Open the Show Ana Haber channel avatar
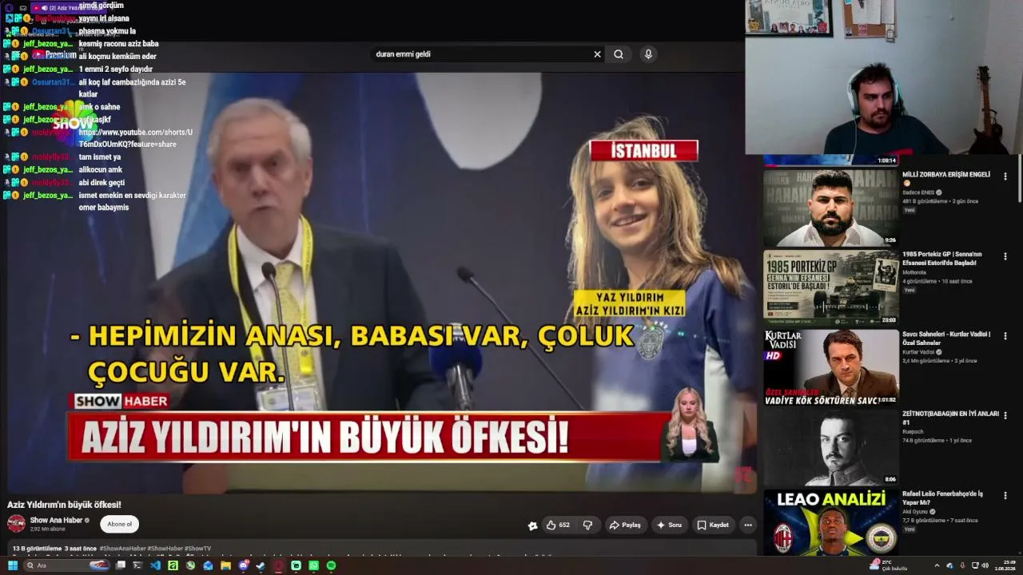This screenshot has height=575, width=1023. [16, 524]
